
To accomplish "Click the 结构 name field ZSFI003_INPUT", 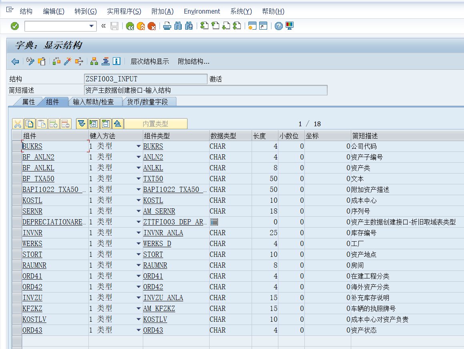I will 146,79.
